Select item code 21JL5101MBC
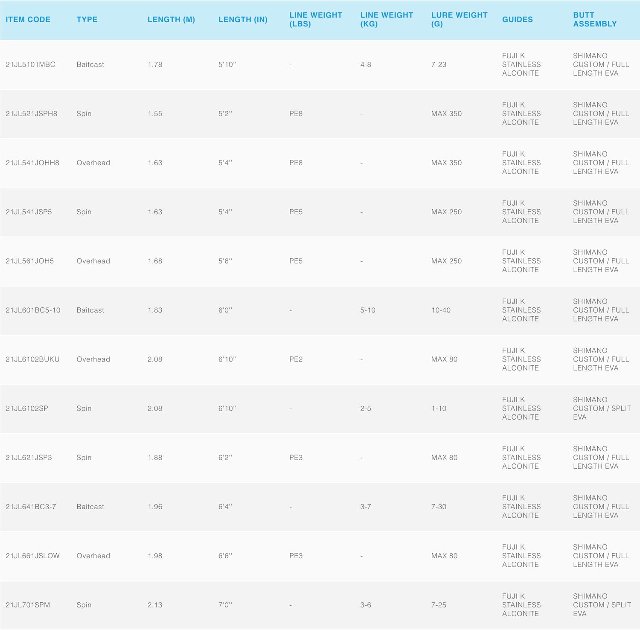The height and width of the screenshot is (630, 640). click(31, 64)
